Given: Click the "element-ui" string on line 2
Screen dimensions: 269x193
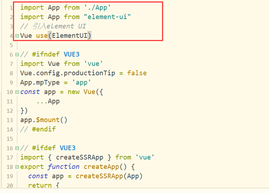Looking at the screenshot, I should coord(107,17).
